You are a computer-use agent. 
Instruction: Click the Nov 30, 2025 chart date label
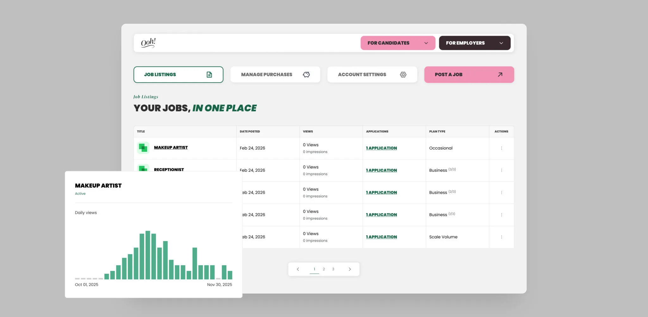point(220,285)
